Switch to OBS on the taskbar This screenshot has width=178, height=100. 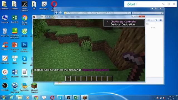[68, 97]
